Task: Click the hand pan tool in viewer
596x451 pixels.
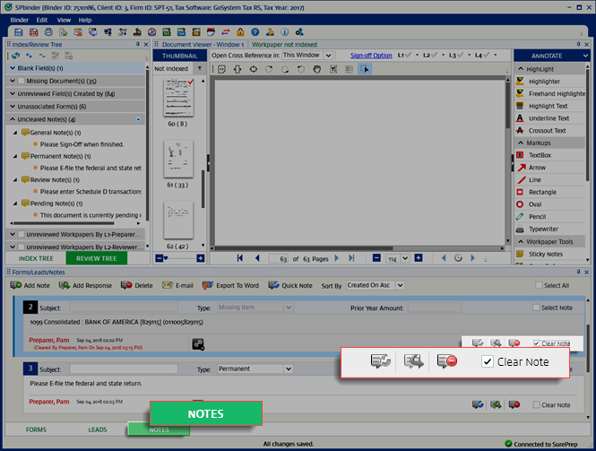Action: (316, 69)
